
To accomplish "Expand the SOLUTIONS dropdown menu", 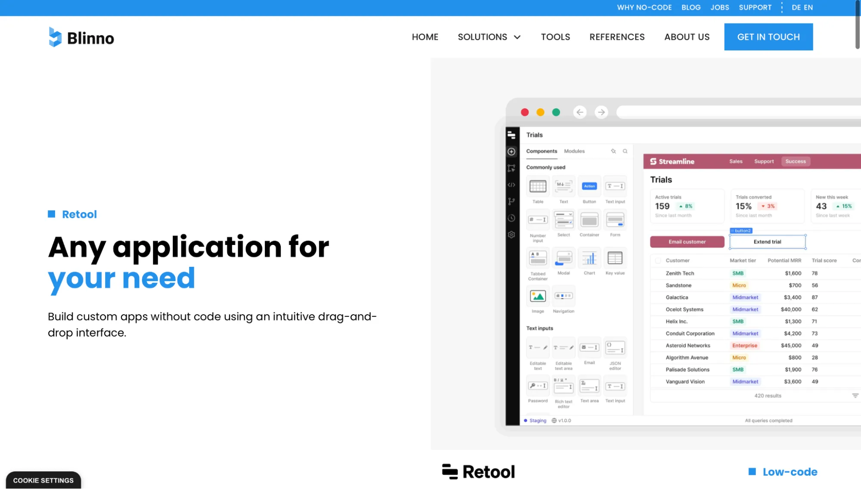I will [x=489, y=37].
